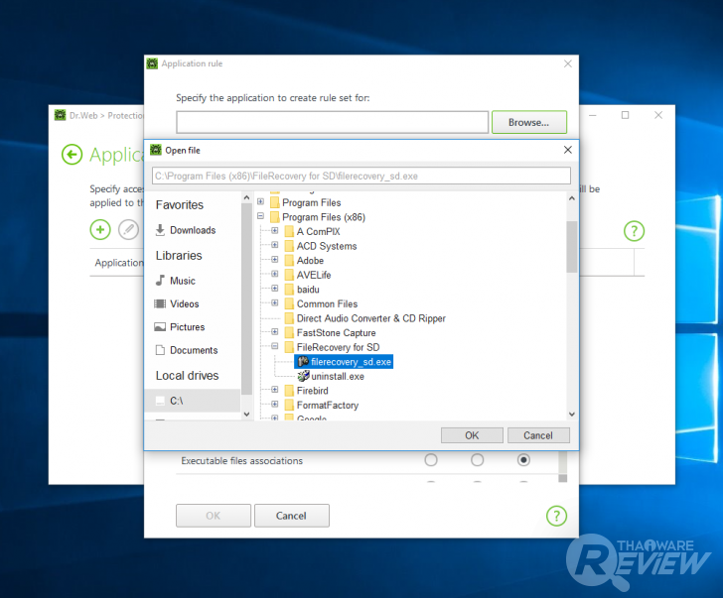Click the green plus add-rule icon
This screenshot has height=598, width=723.
[100, 229]
